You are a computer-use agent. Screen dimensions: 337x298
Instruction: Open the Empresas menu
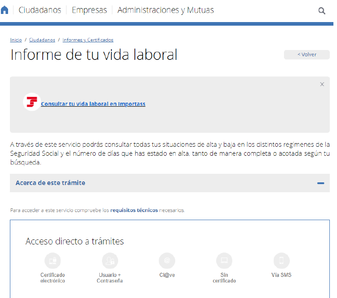coord(89,10)
